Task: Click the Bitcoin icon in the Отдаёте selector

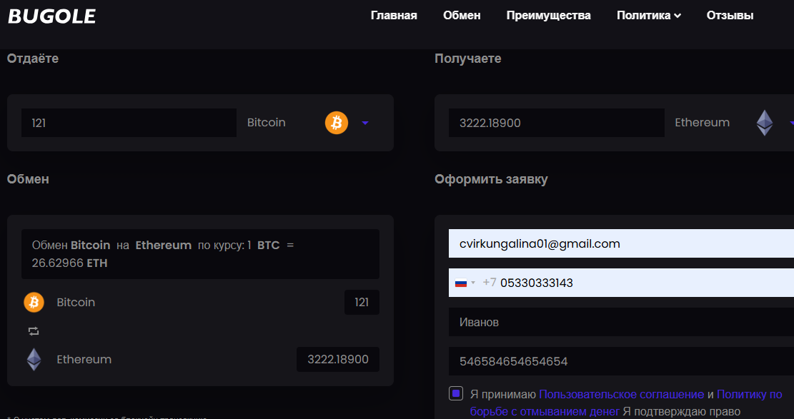Action: pos(336,123)
